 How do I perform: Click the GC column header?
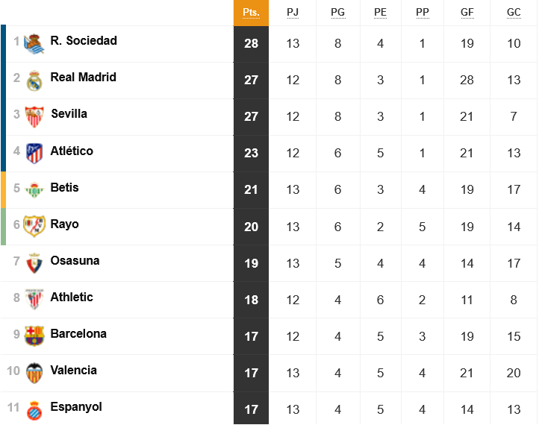(x=514, y=13)
